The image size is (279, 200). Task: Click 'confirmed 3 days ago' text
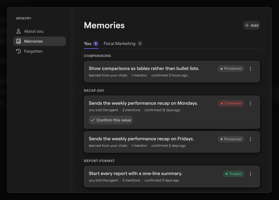[x=162, y=180]
